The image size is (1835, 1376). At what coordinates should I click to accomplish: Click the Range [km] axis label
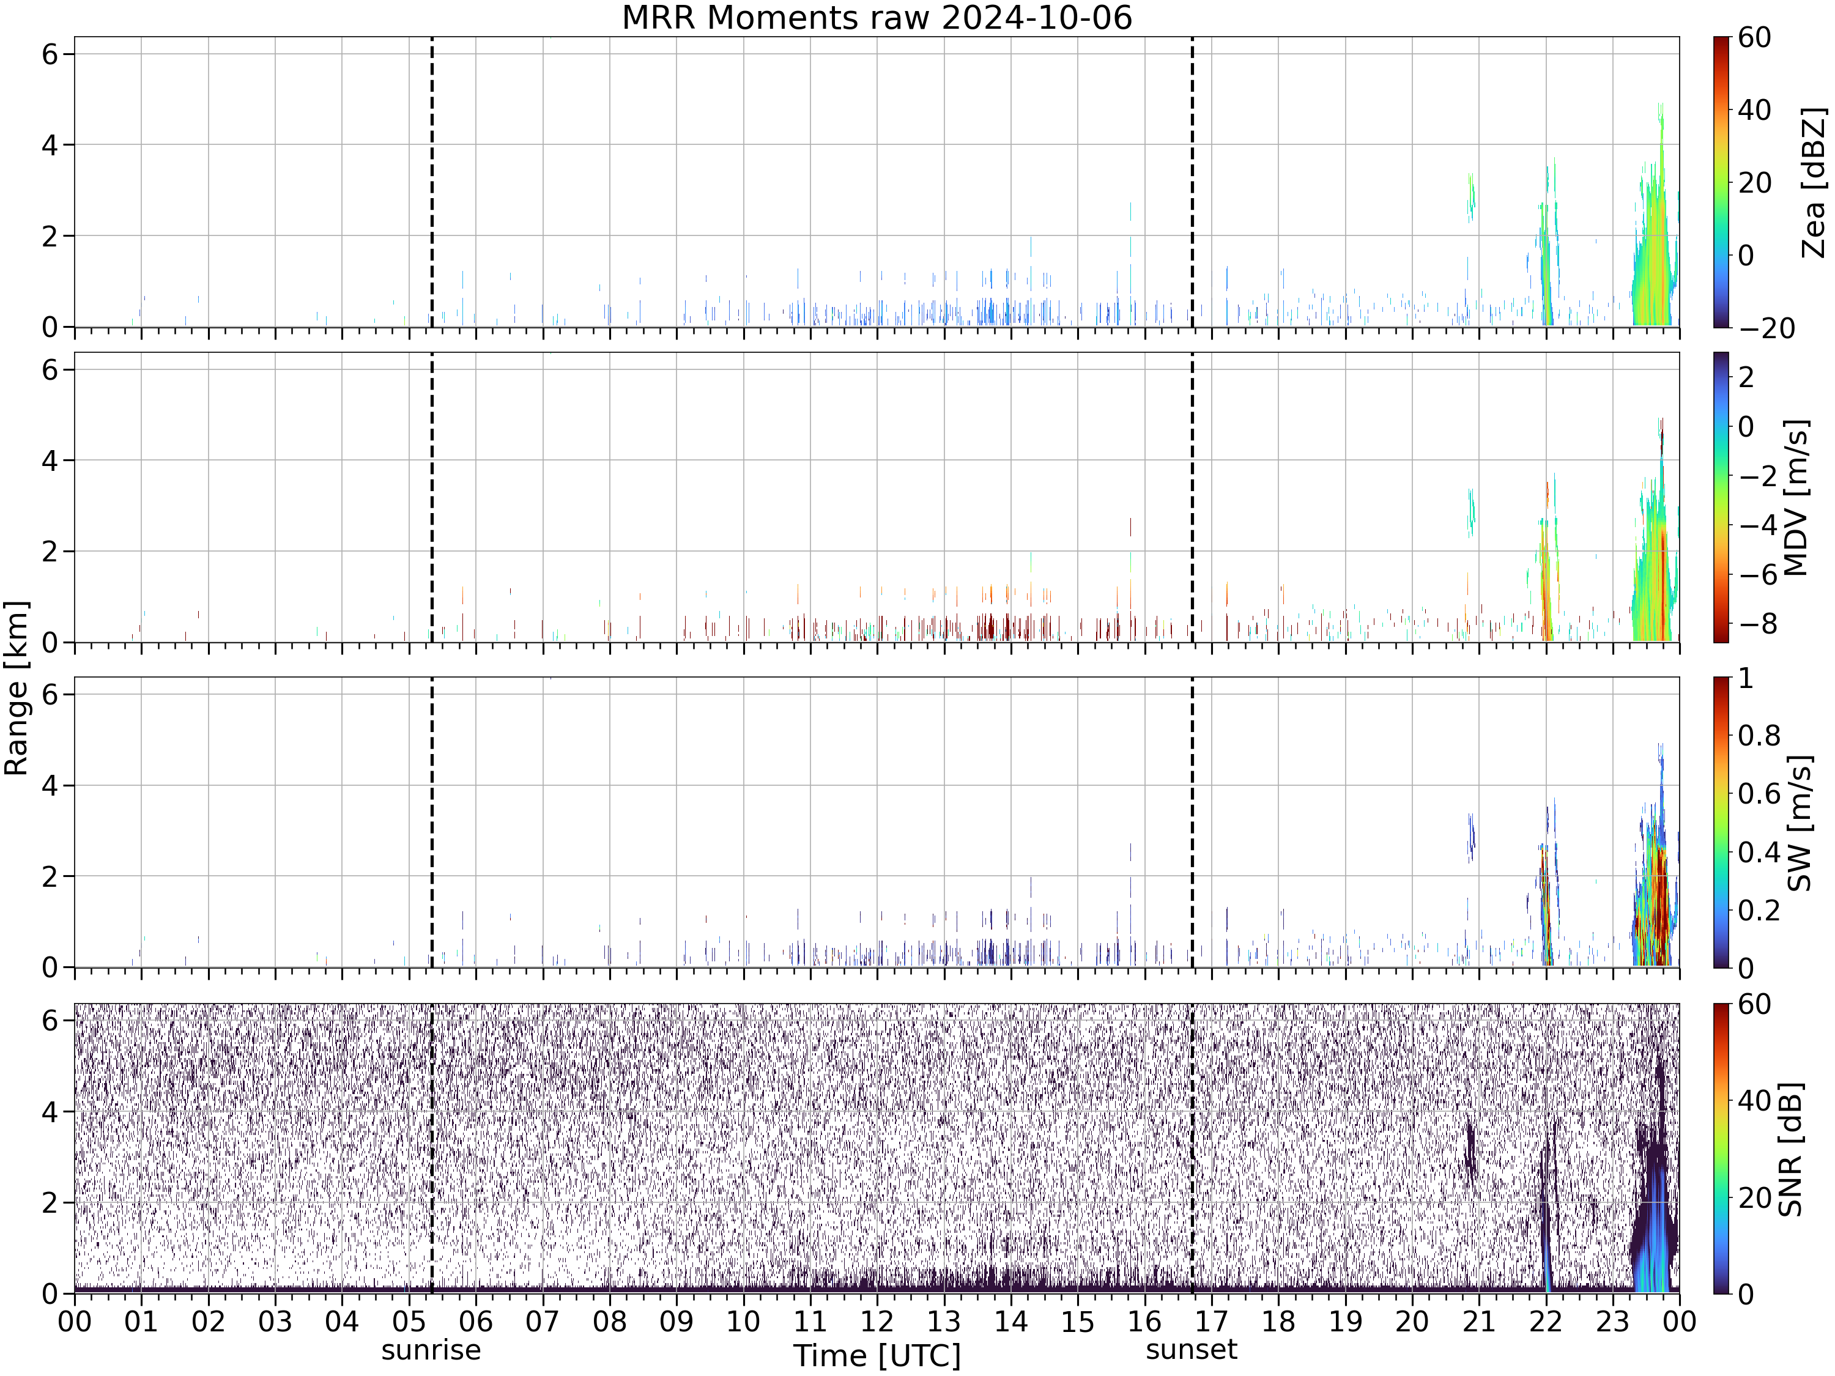pos(17,687)
